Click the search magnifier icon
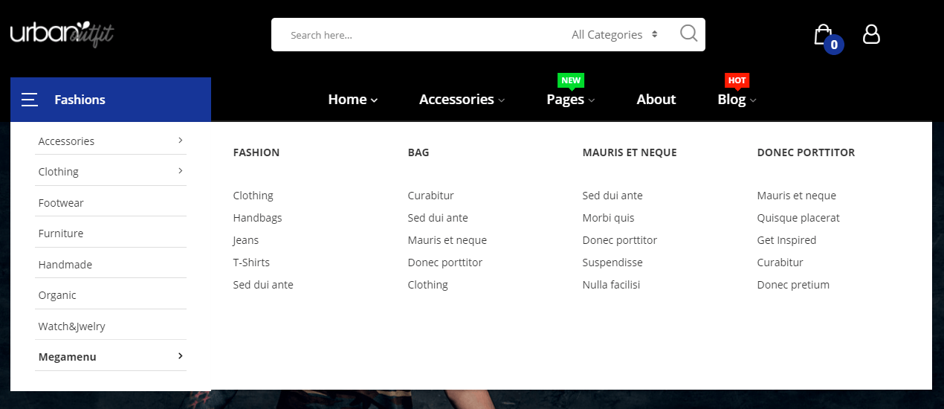944x409 pixels. click(689, 33)
